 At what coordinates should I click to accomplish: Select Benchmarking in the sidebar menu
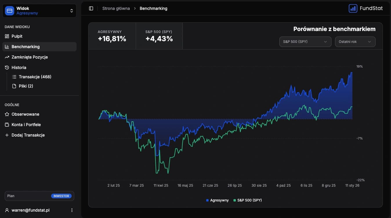click(26, 46)
